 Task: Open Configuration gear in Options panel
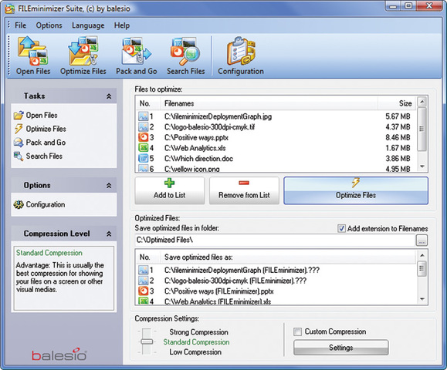click(39, 204)
